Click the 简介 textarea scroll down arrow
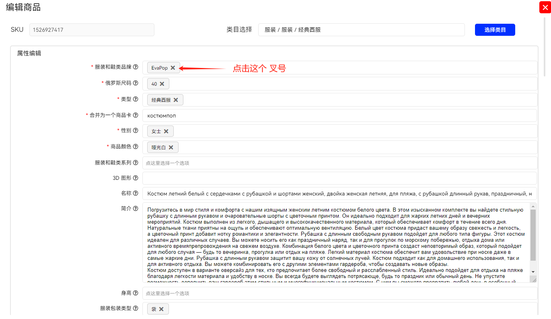This screenshot has width=551, height=319. 533,272
